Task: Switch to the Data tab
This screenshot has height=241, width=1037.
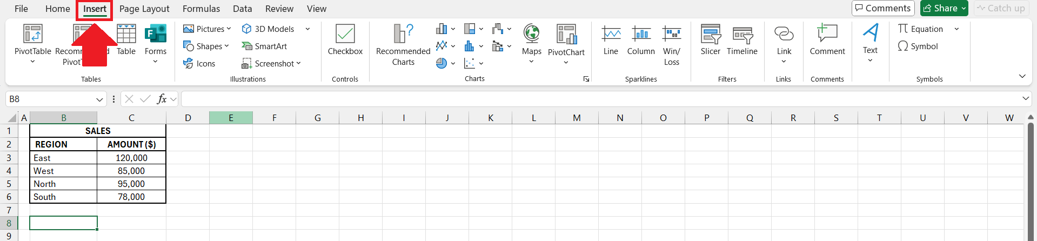Action: (243, 9)
